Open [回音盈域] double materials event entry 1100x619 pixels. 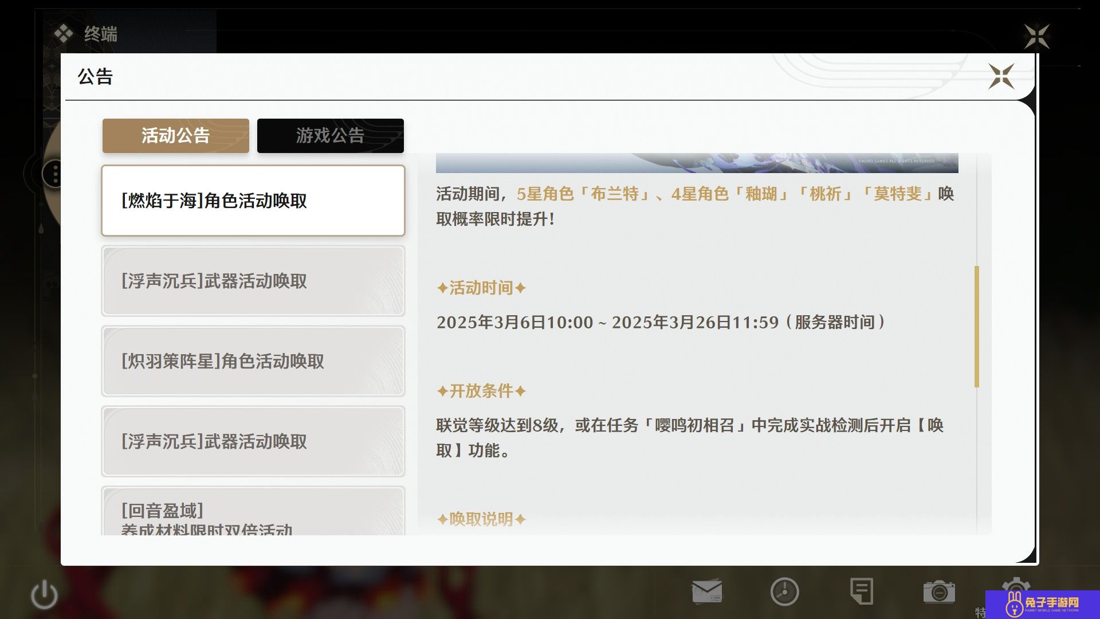pos(253,511)
